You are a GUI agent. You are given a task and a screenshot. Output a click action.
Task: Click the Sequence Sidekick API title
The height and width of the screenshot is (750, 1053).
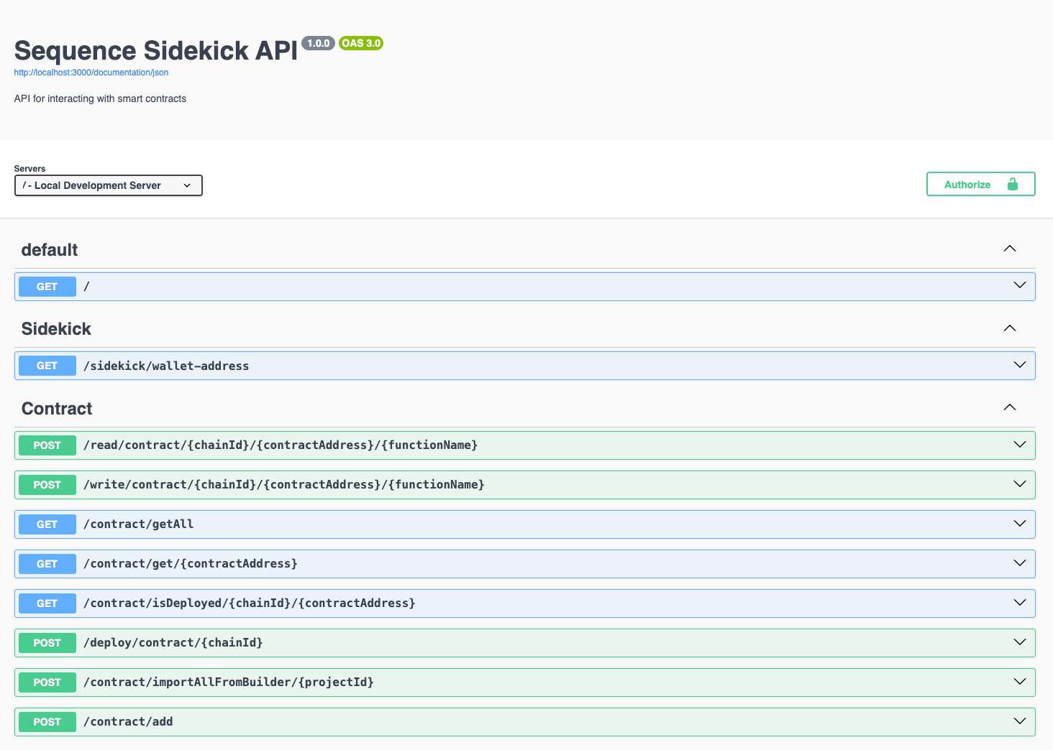[156, 50]
